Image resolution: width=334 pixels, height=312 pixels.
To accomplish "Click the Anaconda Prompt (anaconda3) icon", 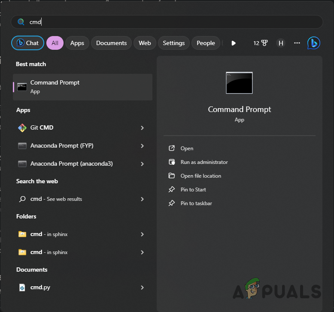I will 22,164.
